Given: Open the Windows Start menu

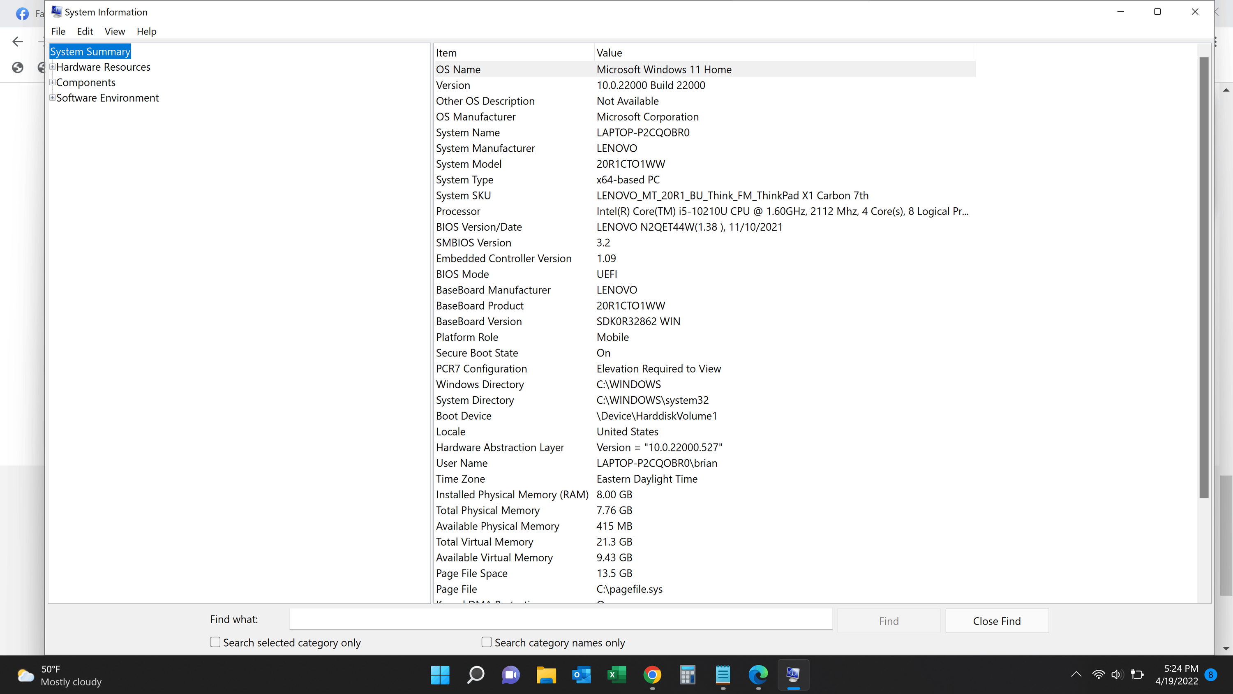Looking at the screenshot, I should click(440, 675).
